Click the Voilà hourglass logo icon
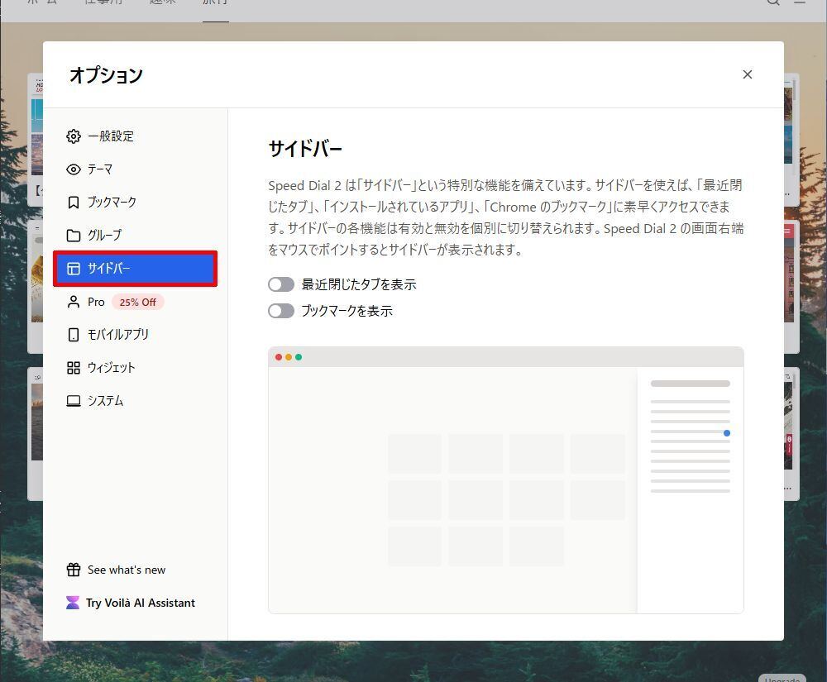This screenshot has height=682, width=827. (x=73, y=603)
